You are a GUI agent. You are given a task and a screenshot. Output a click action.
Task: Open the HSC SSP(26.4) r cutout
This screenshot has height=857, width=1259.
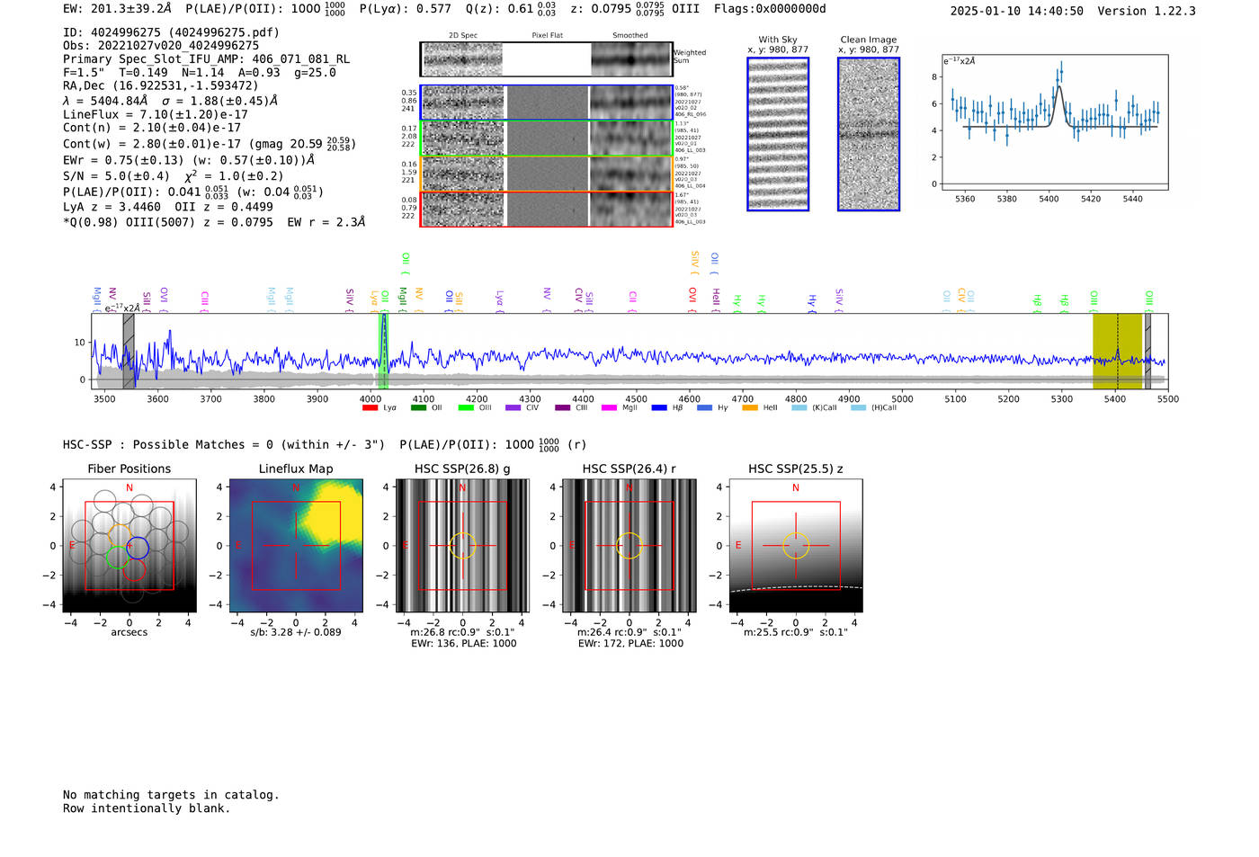(629, 545)
